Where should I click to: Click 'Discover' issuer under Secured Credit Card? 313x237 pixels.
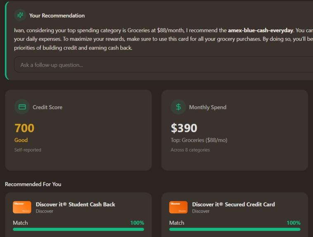click(201, 211)
